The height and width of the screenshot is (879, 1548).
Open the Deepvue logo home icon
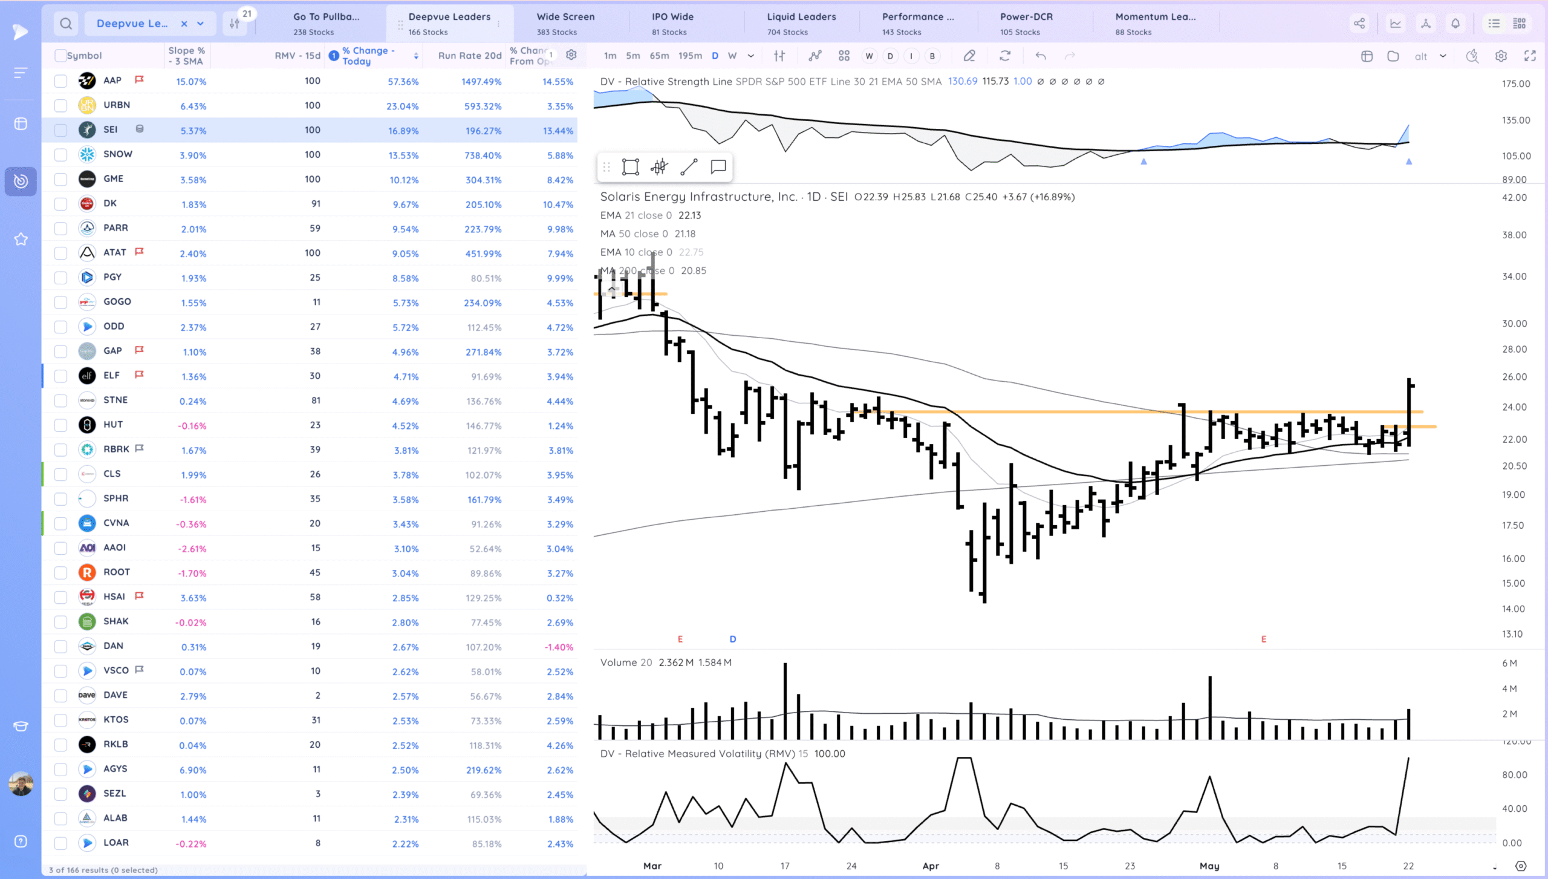21,31
